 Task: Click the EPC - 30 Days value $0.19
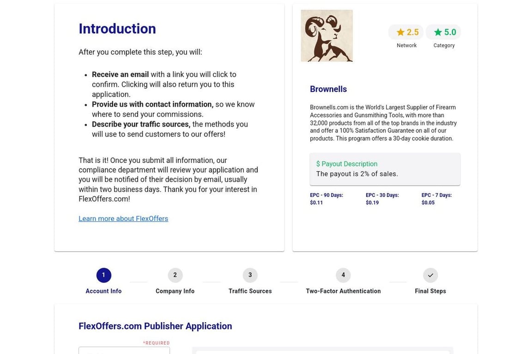[372, 202]
